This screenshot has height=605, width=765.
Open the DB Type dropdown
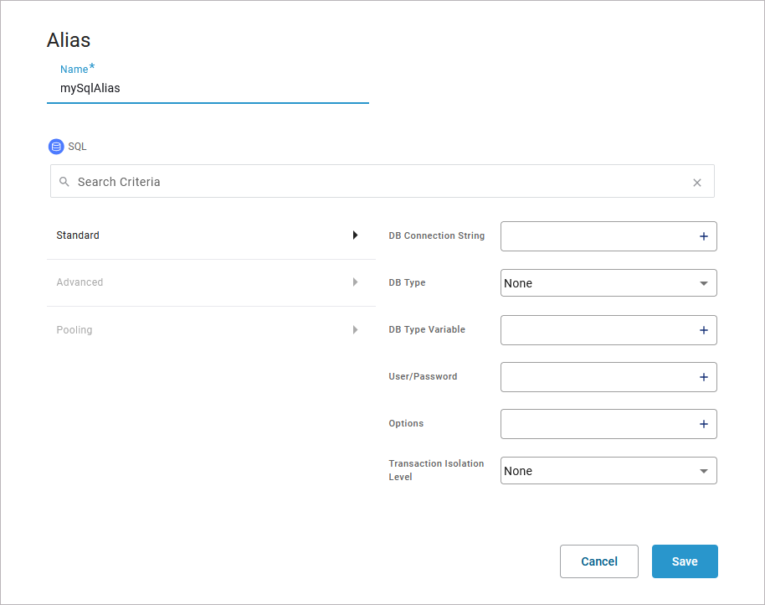[x=608, y=283]
